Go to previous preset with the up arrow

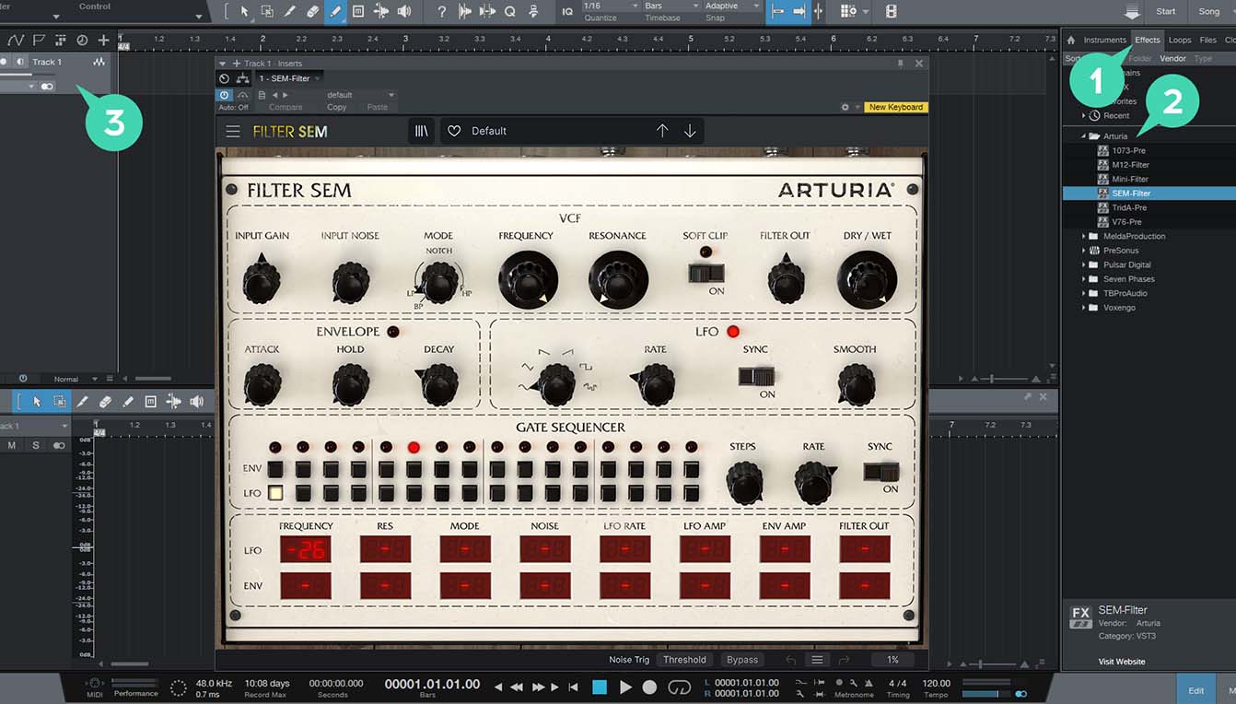(662, 131)
